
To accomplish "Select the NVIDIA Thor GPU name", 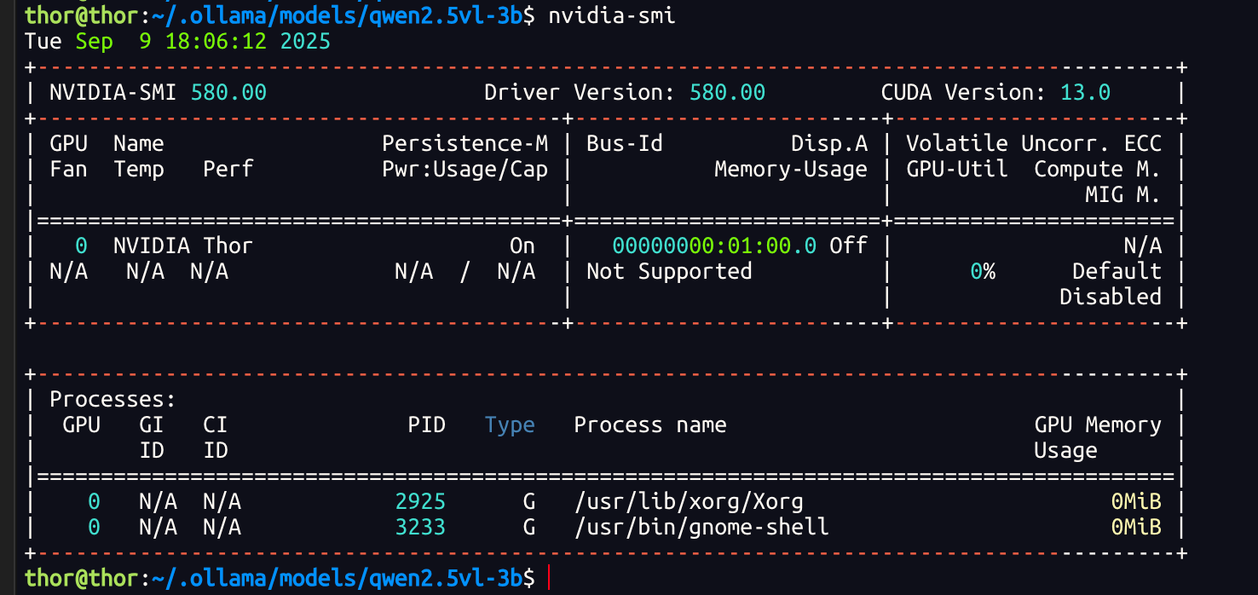I will click(183, 246).
